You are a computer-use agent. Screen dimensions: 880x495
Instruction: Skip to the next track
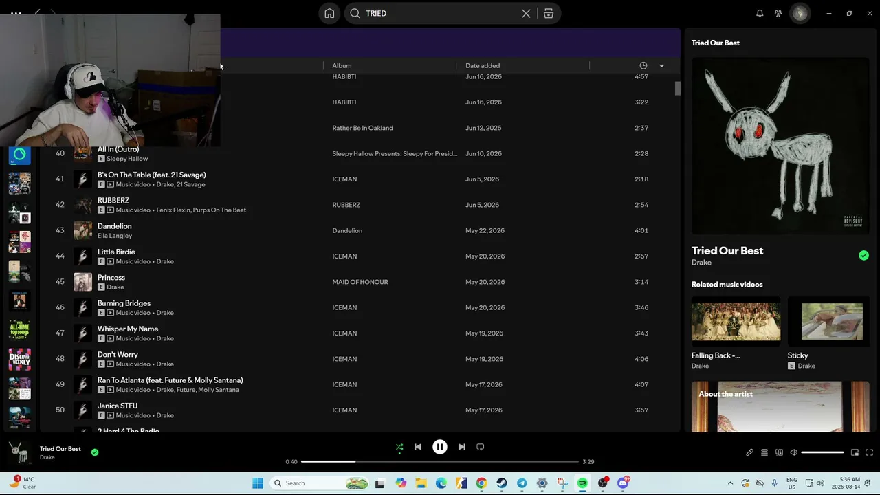click(462, 447)
